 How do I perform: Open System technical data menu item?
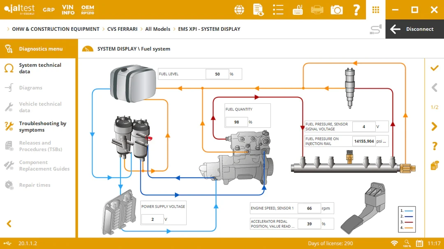[x=40, y=68]
